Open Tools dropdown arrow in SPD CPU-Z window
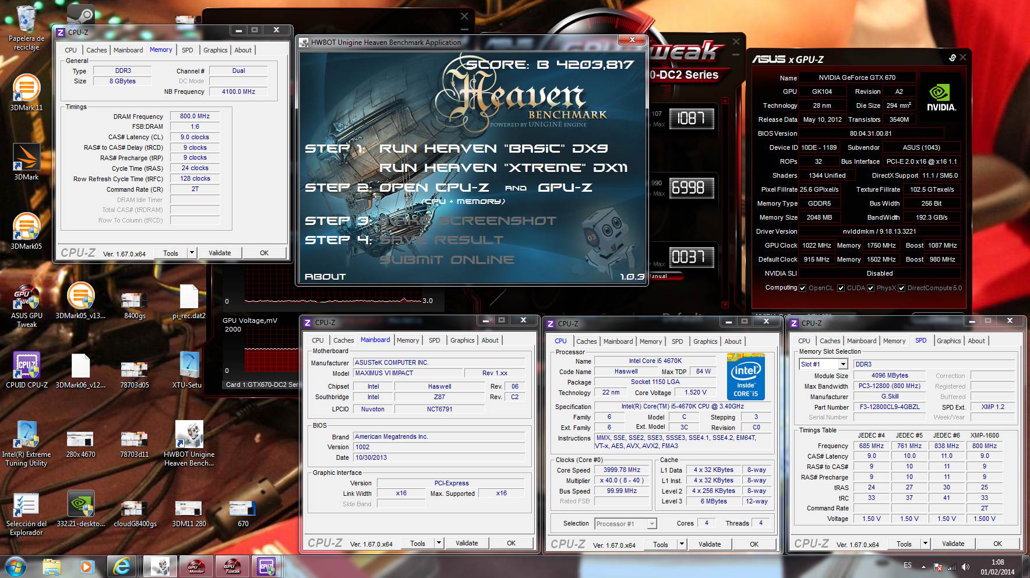The image size is (1030, 578). 925,544
